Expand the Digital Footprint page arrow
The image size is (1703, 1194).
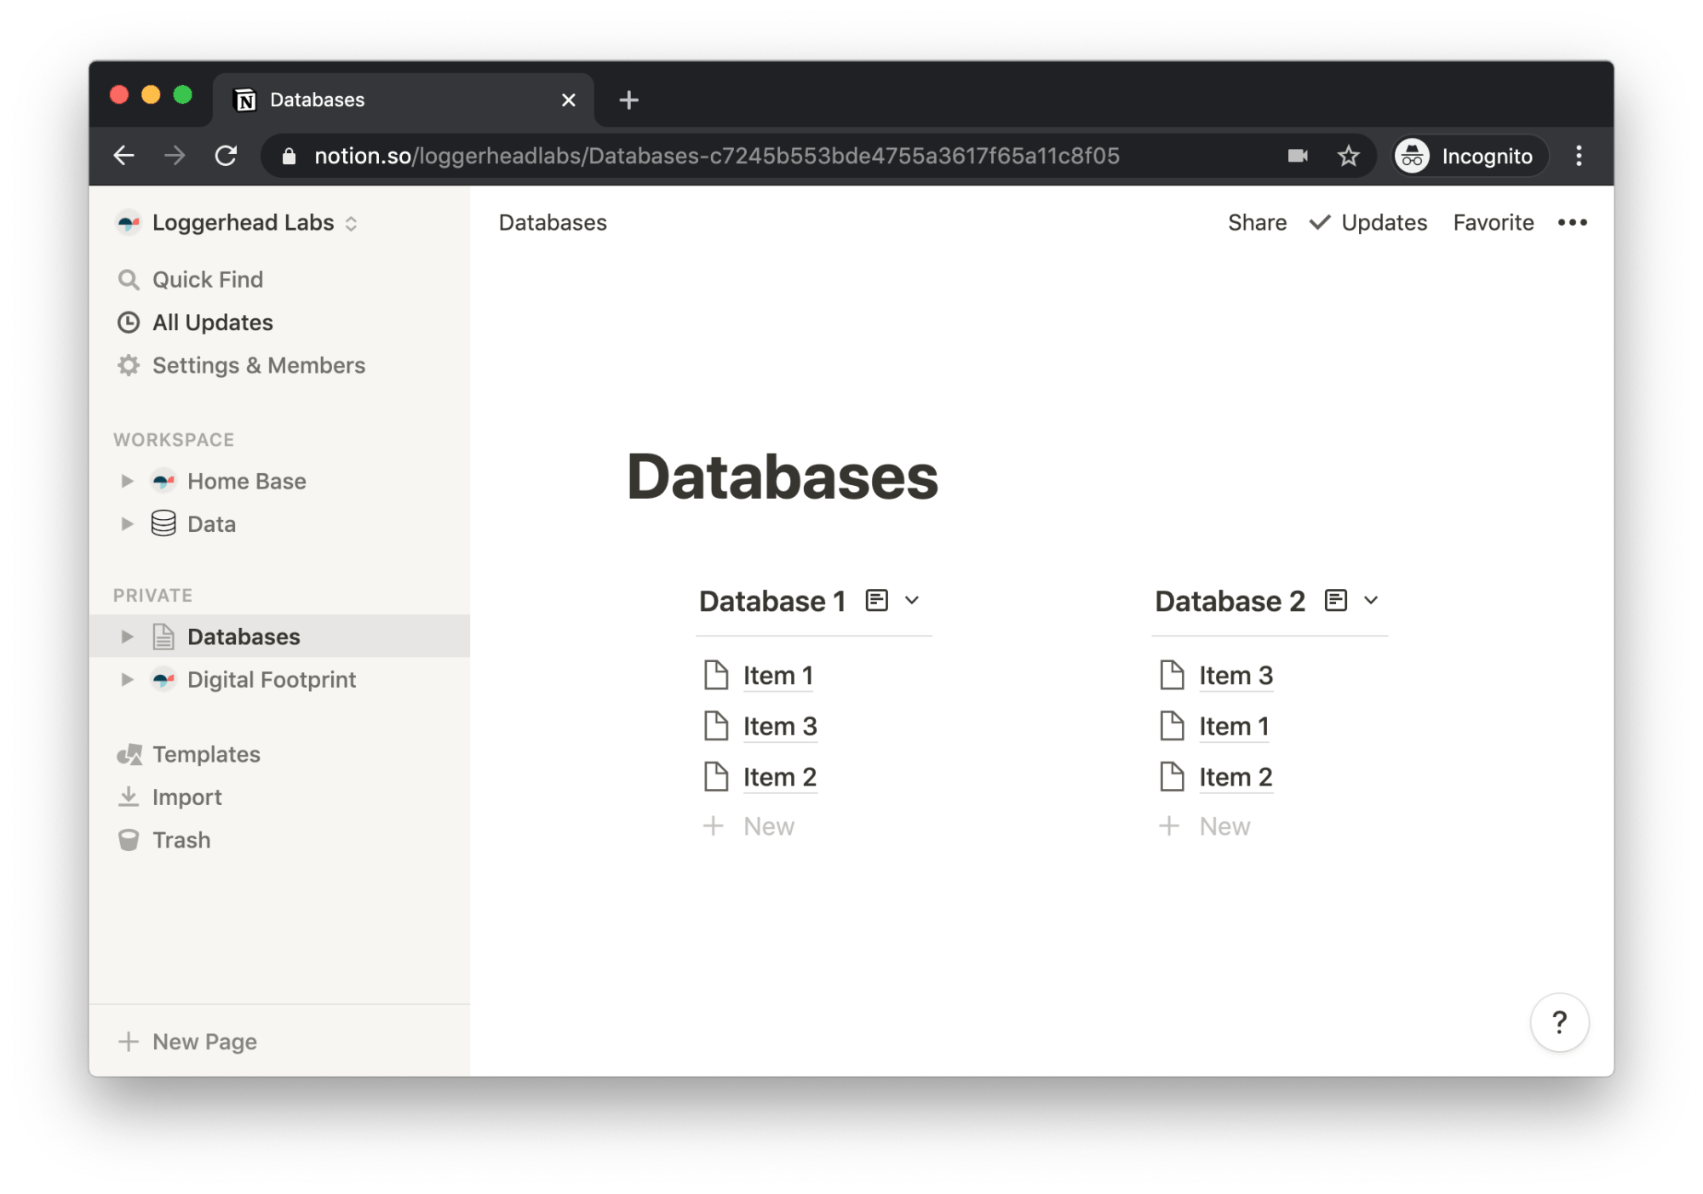click(x=127, y=680)
